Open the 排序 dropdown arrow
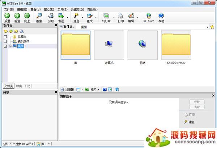The height and width of the screenshot is (148, 217). coord(98,90)
